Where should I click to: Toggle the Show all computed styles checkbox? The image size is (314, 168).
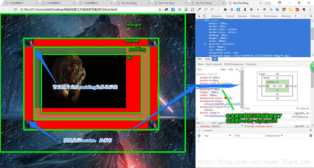point(298,108)
